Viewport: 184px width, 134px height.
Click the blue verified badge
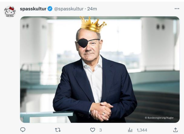tap(50, 9)
